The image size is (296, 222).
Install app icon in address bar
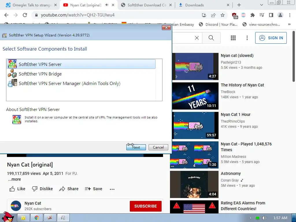[x=204, y=15]
